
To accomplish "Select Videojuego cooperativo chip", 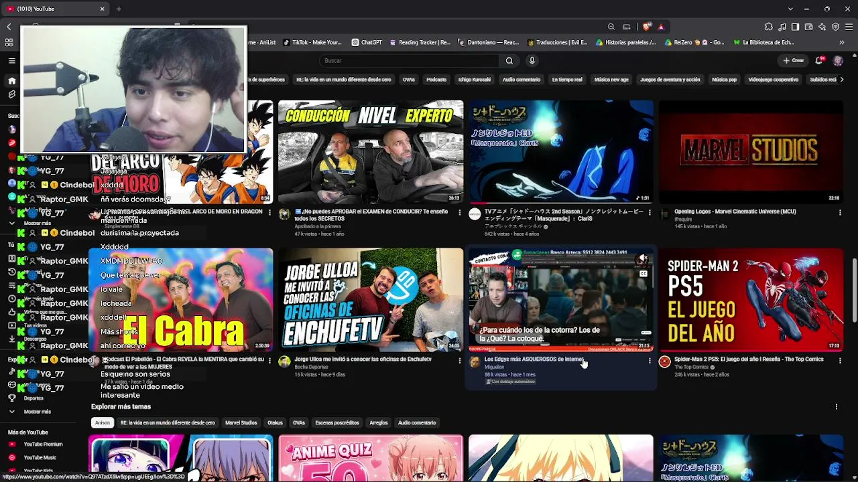I will click(774, 80).
